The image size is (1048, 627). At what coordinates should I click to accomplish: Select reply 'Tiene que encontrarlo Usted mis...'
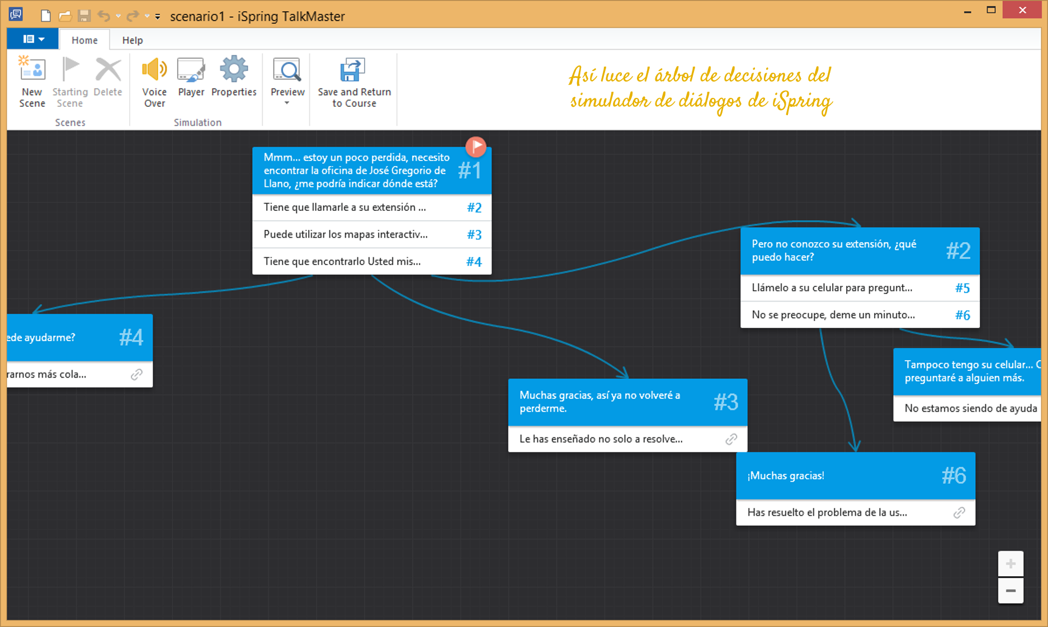coord(372,261)
